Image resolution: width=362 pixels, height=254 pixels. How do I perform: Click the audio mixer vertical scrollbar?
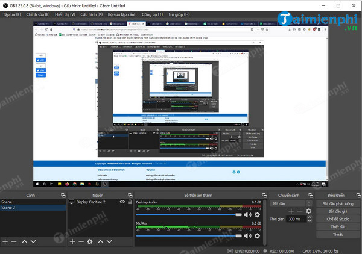(265, 222)
